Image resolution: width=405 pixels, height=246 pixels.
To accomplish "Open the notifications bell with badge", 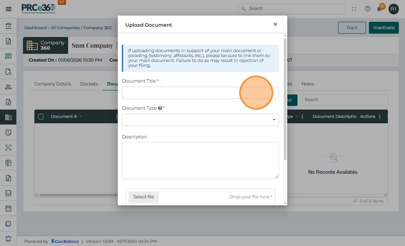I will [380, 9].
